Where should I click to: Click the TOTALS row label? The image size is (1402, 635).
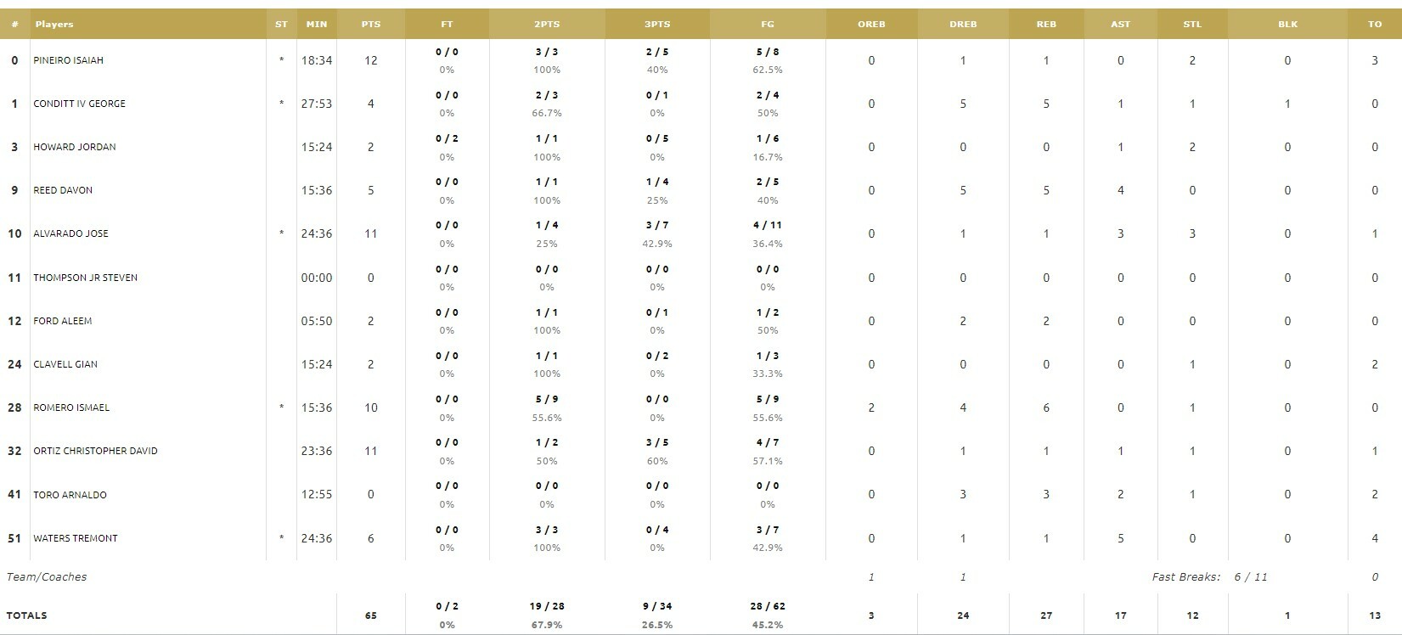pyautogui.click(x=27, y=615)
